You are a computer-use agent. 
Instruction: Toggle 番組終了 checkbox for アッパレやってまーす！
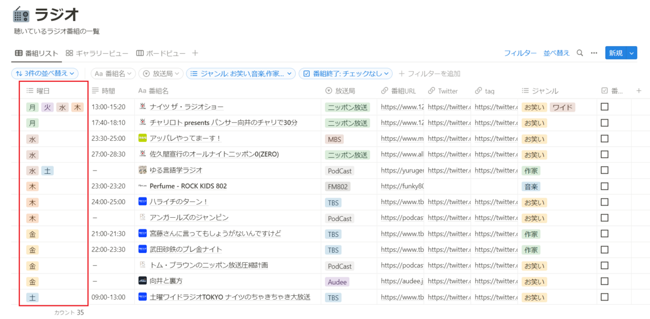pyautogui.click(x=604, y=139)
